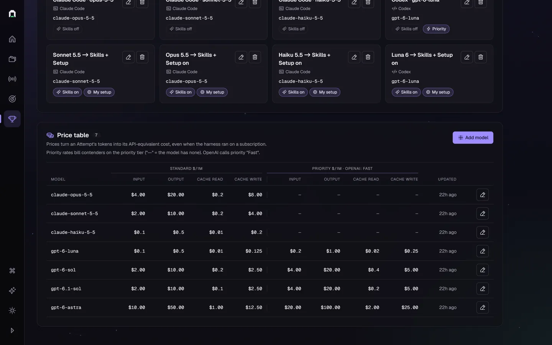Click the Sonnet 5.5 → Skills + Setup card title
This screenshot has height=345, width=552.
pos(80,59)
